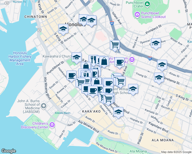Image resolution: width=192 pixels, height=154 pixels.
Task: Select the Punchbowl Scenic Lookout camera icon
Action: tap(137, 14)
